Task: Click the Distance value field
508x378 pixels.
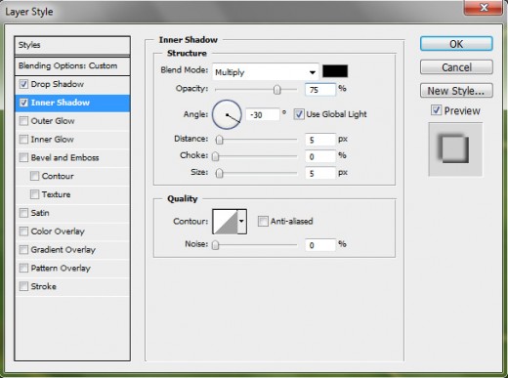Action: pos(320,140)
